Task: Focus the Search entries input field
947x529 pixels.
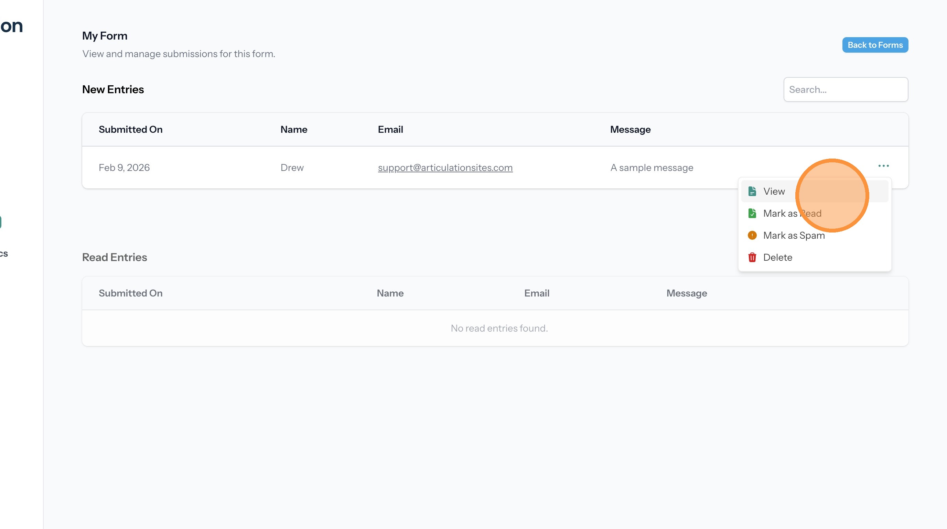Action: point(845,89)
